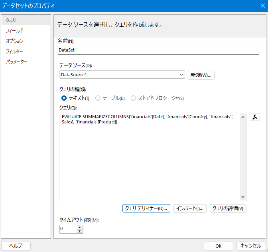
Task: Cancel with the キャンセル button
Action: [251, 246]
